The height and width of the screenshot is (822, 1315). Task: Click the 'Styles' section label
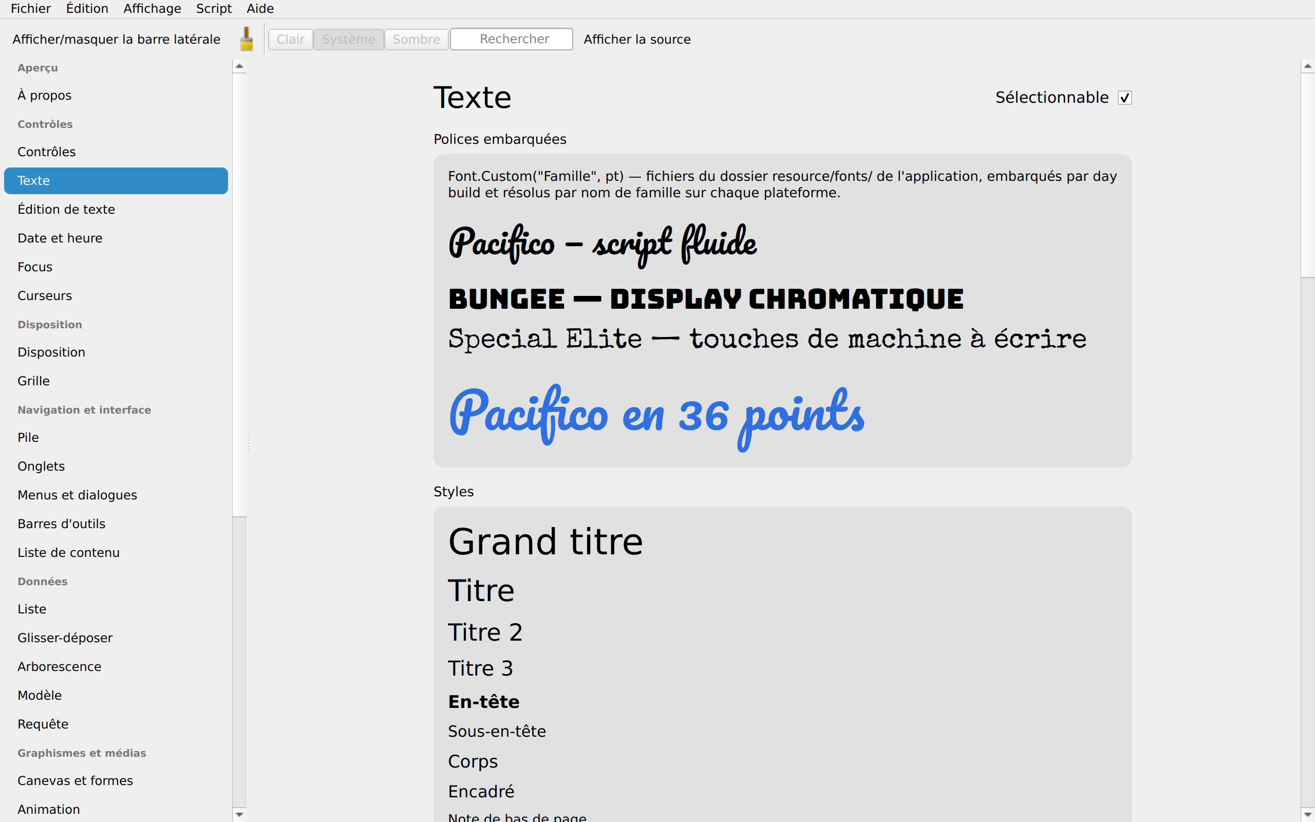point(454,492)
